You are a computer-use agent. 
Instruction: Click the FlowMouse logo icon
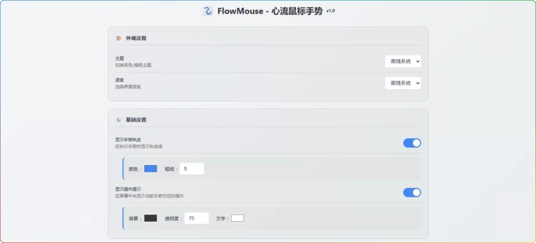click(207, 11)
